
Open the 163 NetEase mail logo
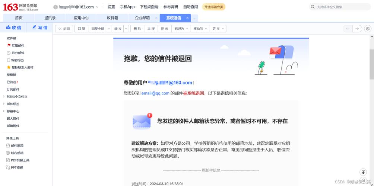pos(20,7)
